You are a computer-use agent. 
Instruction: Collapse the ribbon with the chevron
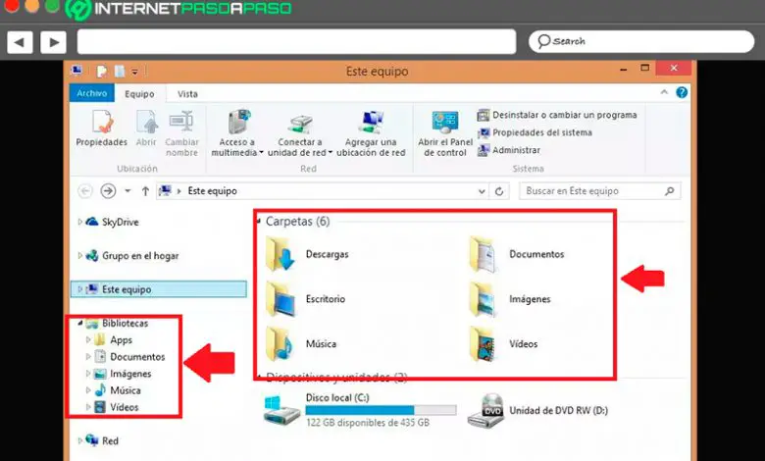[x=664, y=92]
